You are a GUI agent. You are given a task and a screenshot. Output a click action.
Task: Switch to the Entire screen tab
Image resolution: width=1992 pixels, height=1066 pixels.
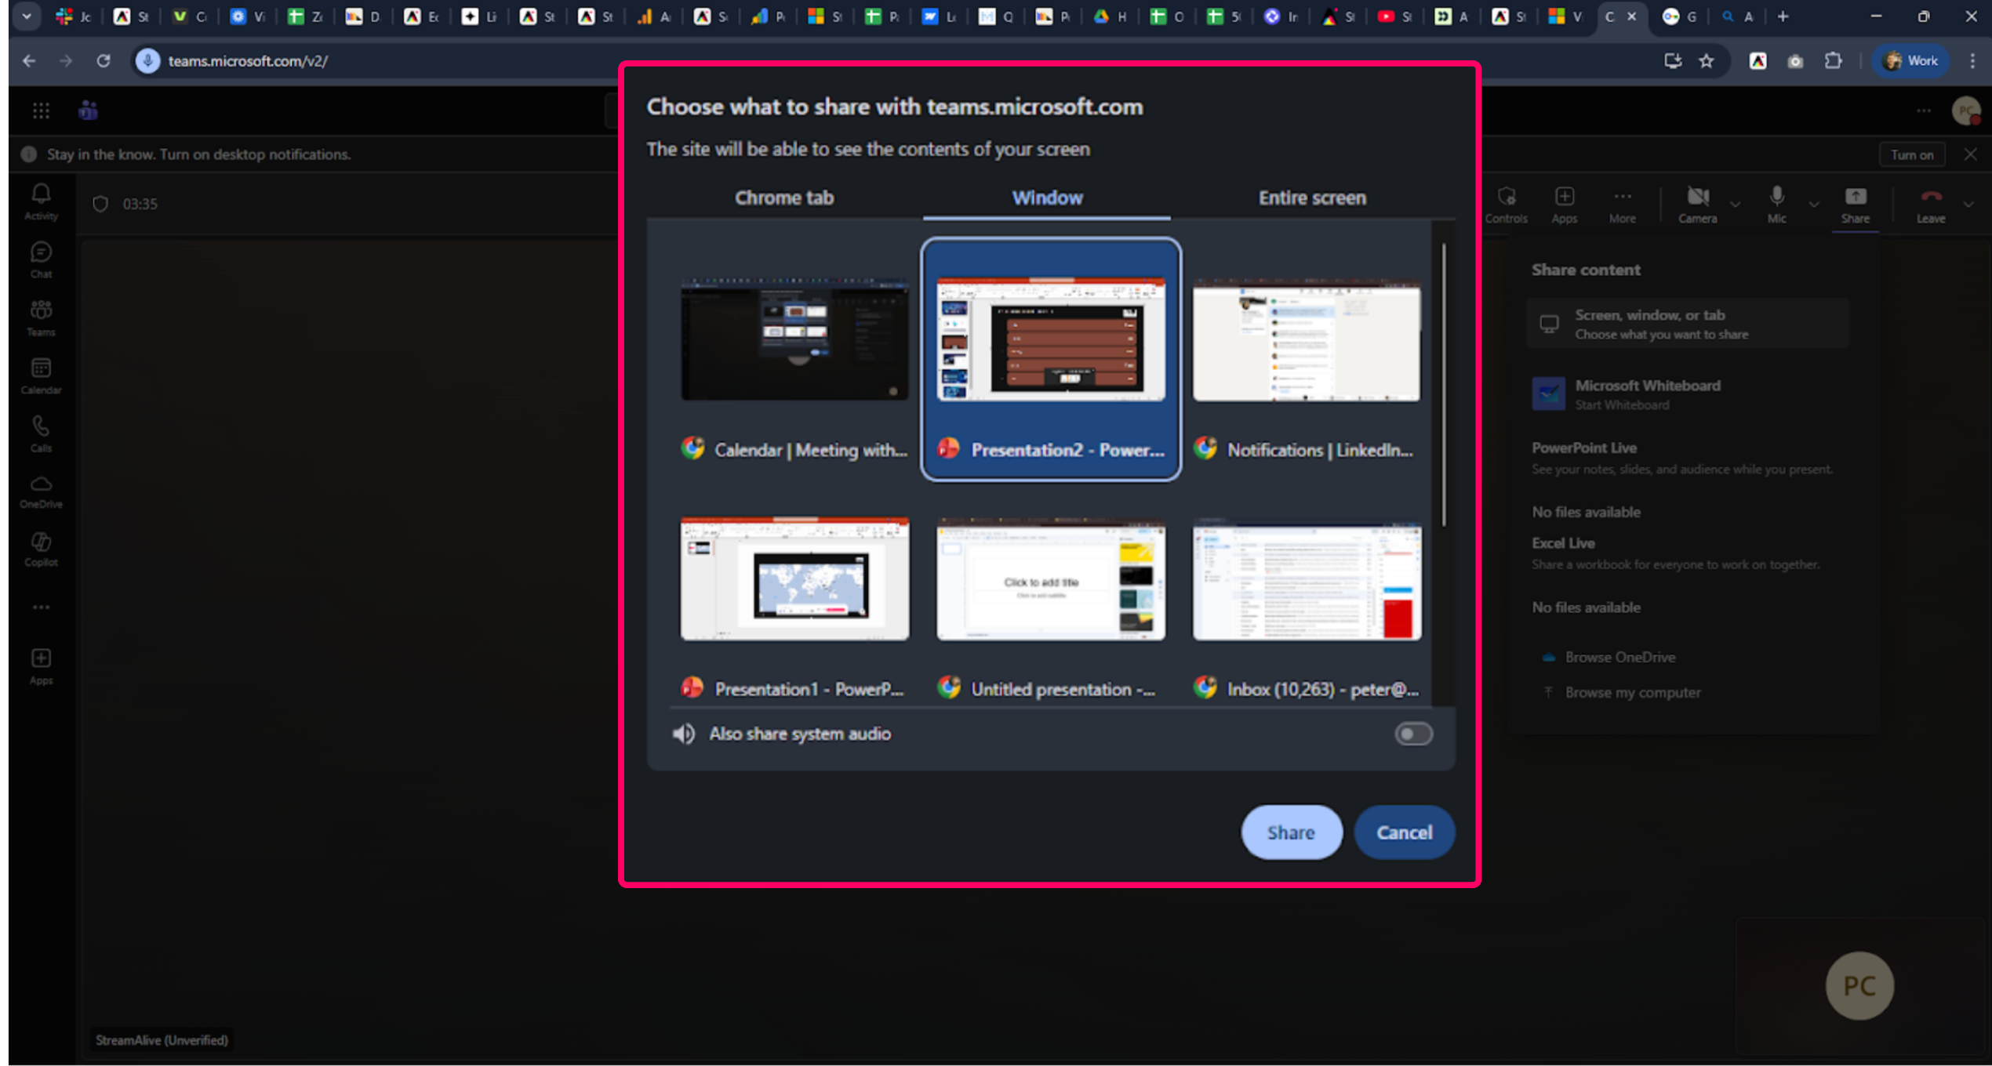point(1311,198)
